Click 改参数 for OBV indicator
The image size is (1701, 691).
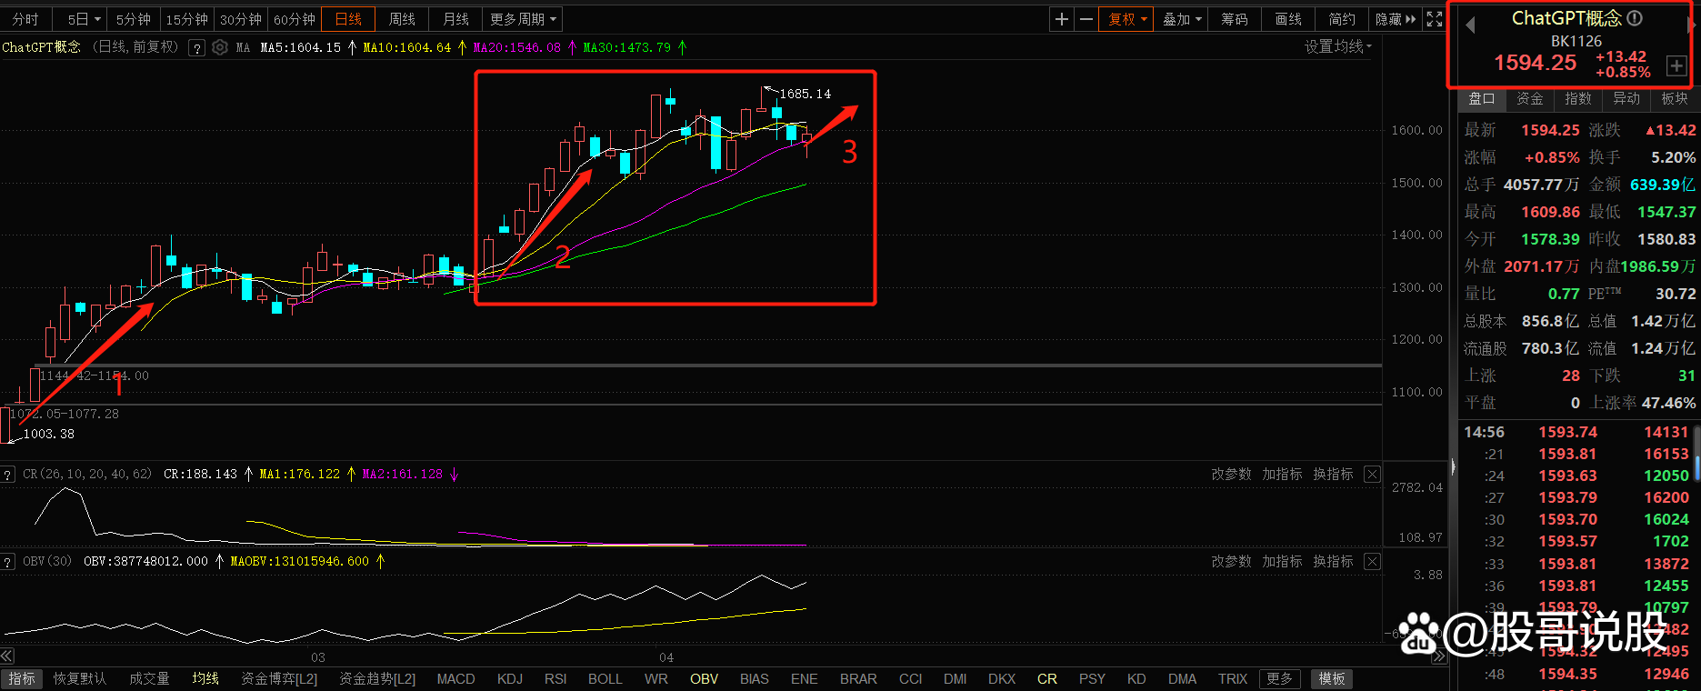tap(1231, 562)
